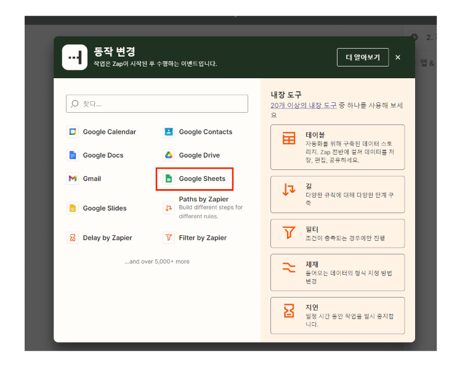Select Paths by Zapier title text

pyautogui.click(x=204, y=199)
